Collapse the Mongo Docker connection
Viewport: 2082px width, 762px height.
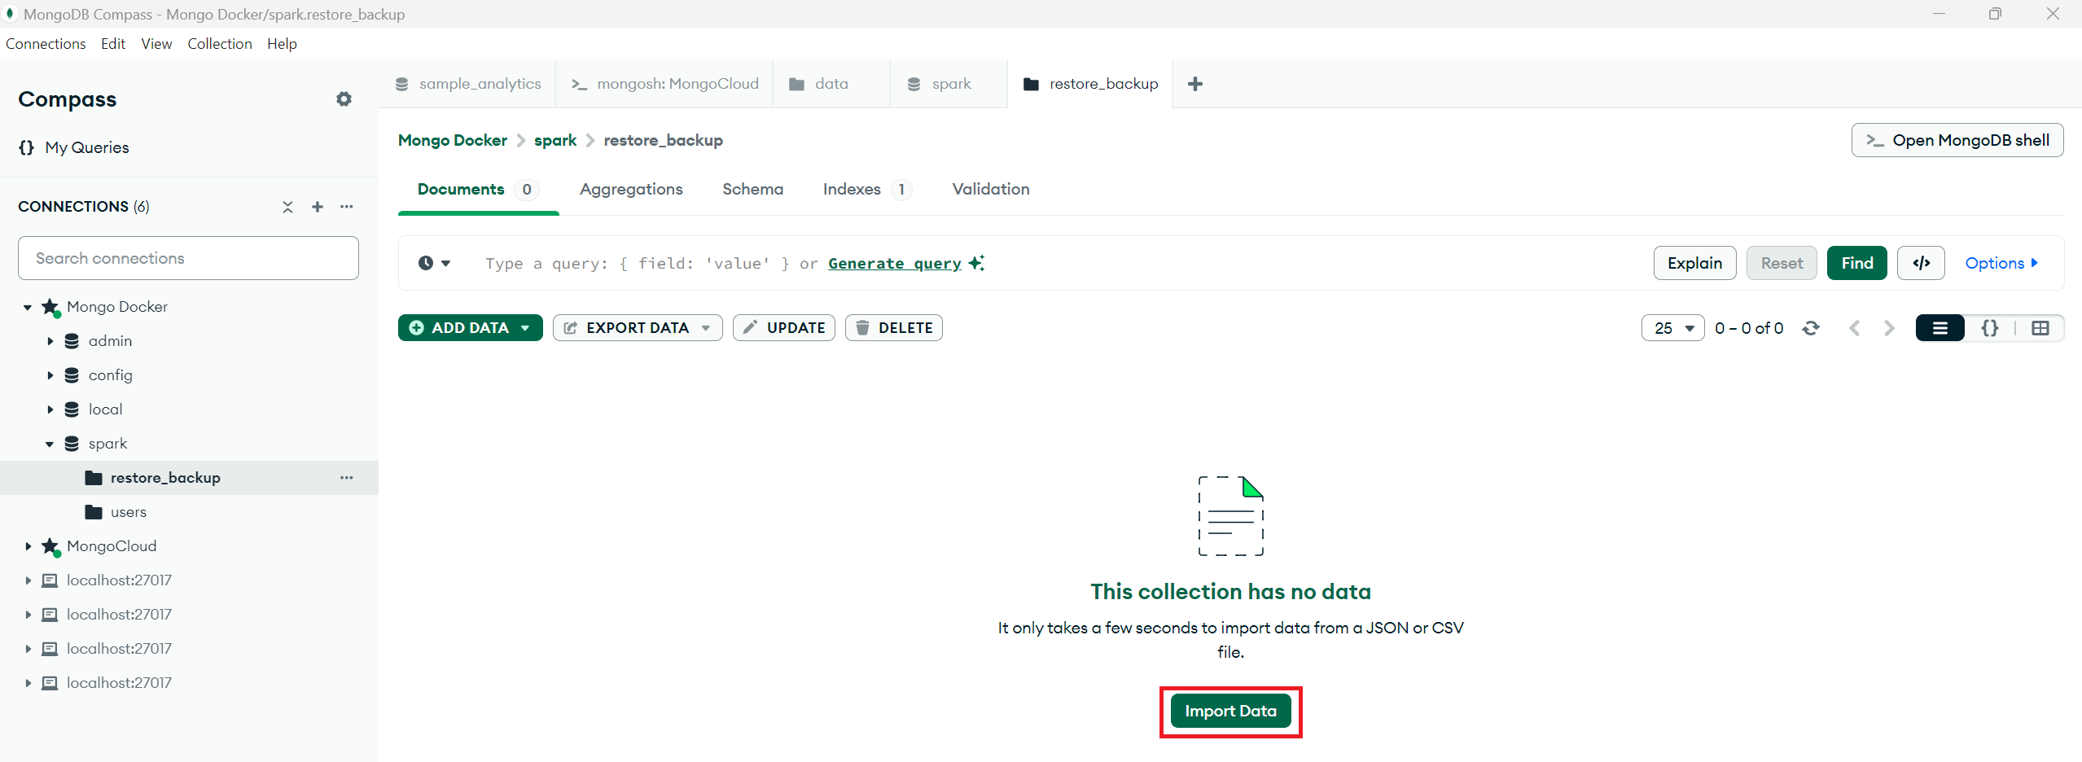tap(28, 307)
